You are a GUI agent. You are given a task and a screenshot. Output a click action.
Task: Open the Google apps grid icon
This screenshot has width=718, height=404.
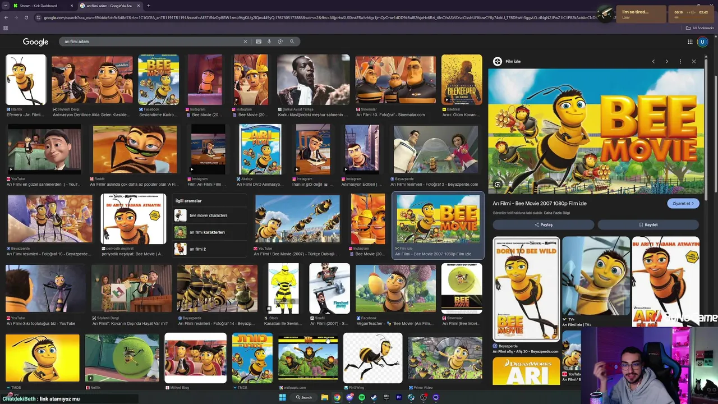pyautogui.click(x=690, y=42)
